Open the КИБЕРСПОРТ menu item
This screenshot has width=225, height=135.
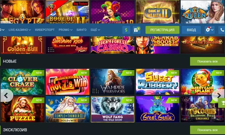(x=45, y=30)
